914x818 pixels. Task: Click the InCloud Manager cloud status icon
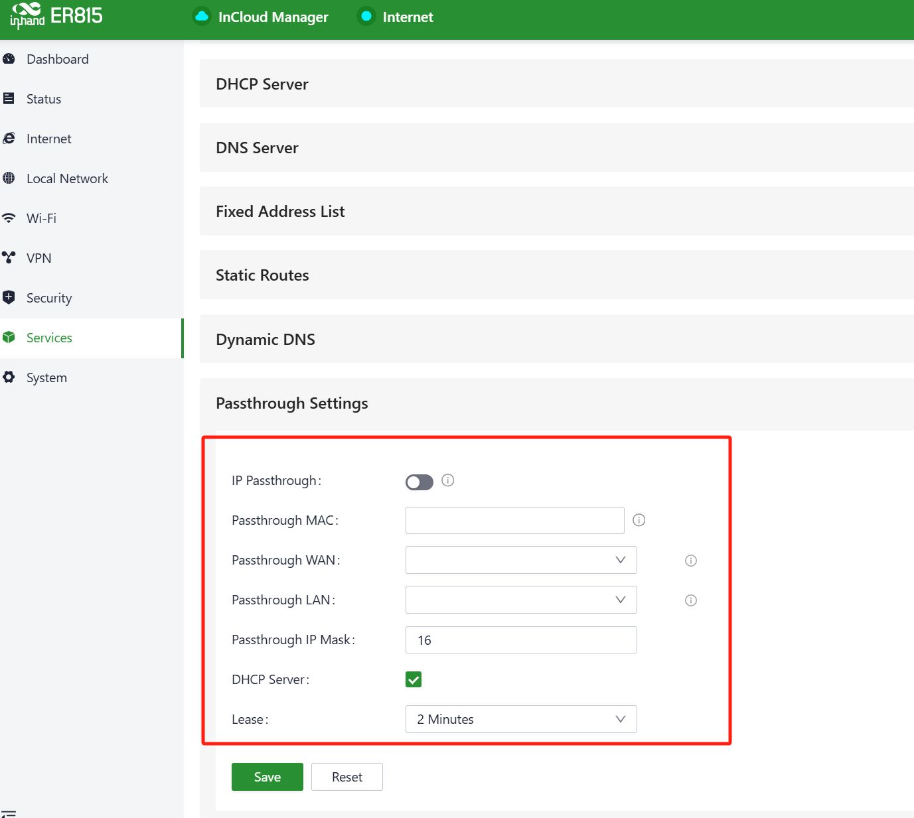[x=202, y=17]
